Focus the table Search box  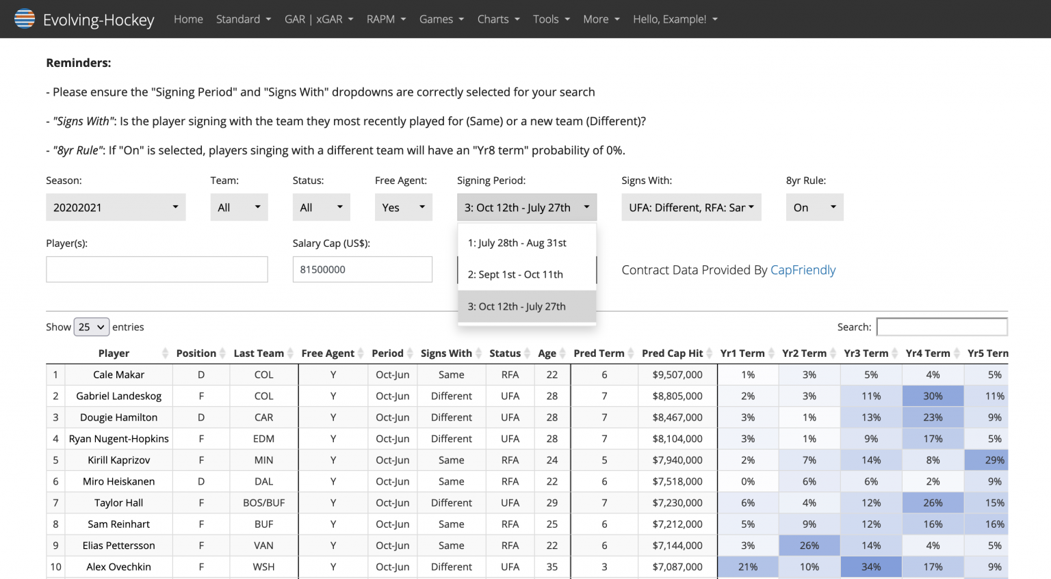click(942, 327)
